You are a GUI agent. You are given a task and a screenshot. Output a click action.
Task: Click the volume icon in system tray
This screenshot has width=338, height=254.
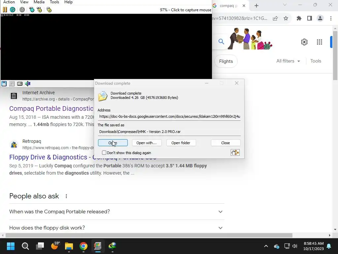(295, 246)
